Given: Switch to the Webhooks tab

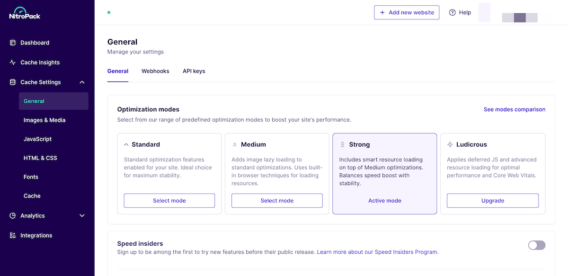Looking at the screenshot, I should pos(155,71).
